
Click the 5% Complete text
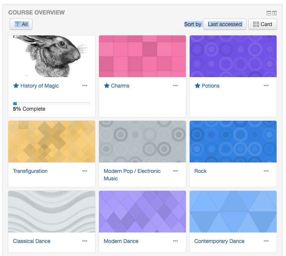click(x=29, y=109)
